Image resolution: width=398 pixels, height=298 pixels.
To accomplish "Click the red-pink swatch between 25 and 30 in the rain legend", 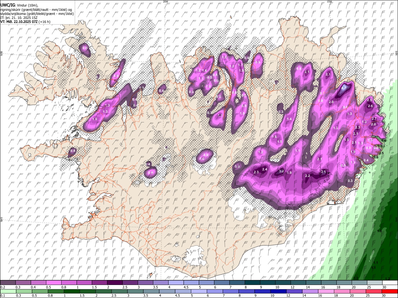I will point(373,291).
